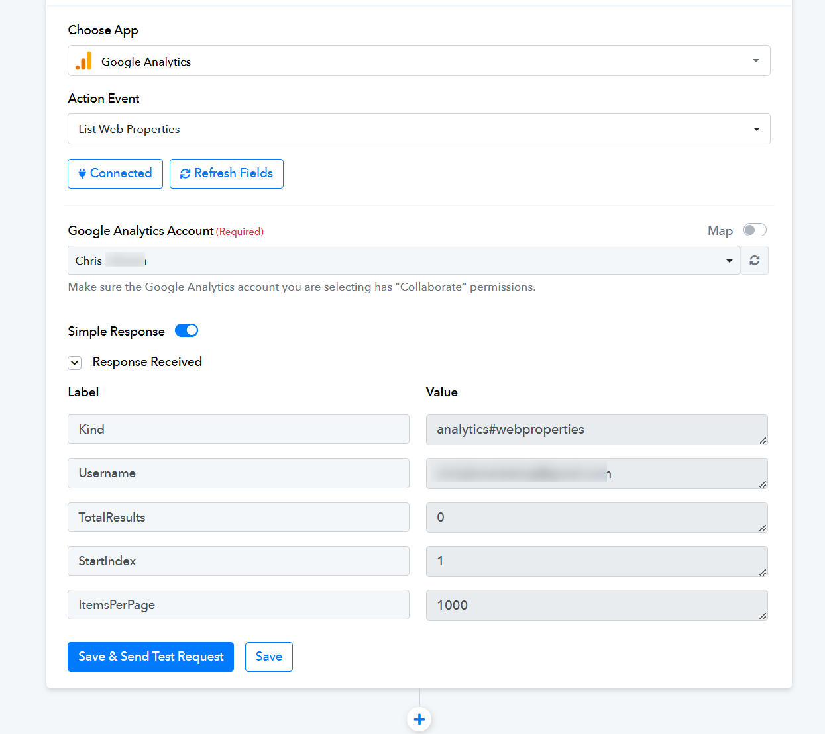
Task: Collapse the Response Received section
Action: click(75, 363)
